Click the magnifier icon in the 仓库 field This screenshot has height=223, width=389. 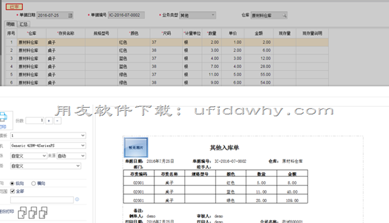(284, 15)
